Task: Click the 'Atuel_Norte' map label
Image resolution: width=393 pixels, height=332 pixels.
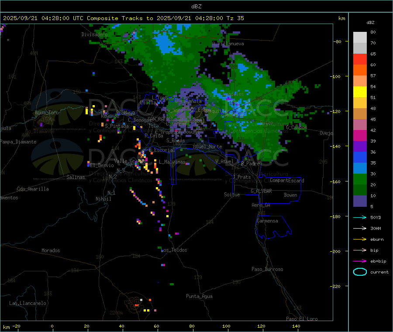Action: [207, 147]
